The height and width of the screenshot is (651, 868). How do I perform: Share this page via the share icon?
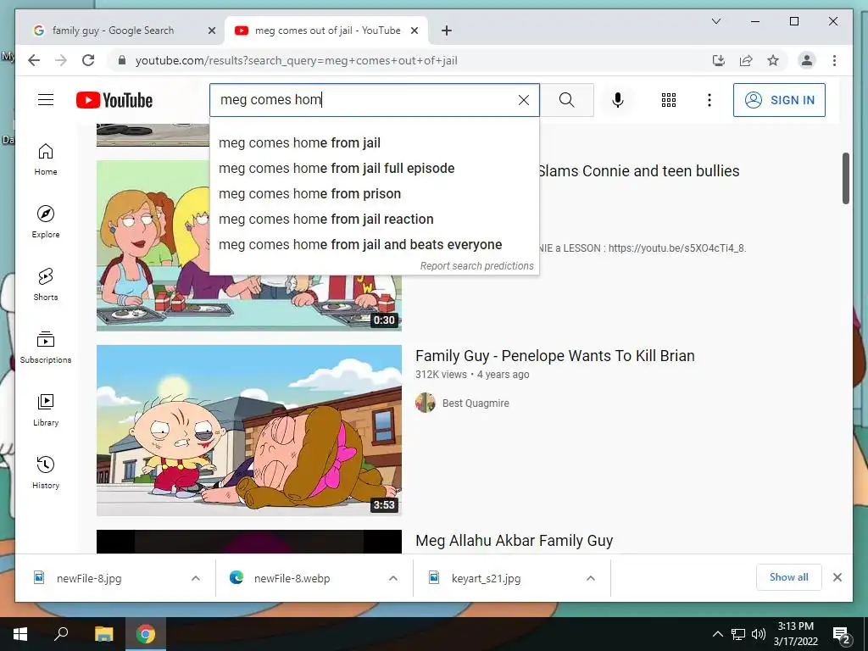pyautogui.click(x=746, y=60)
